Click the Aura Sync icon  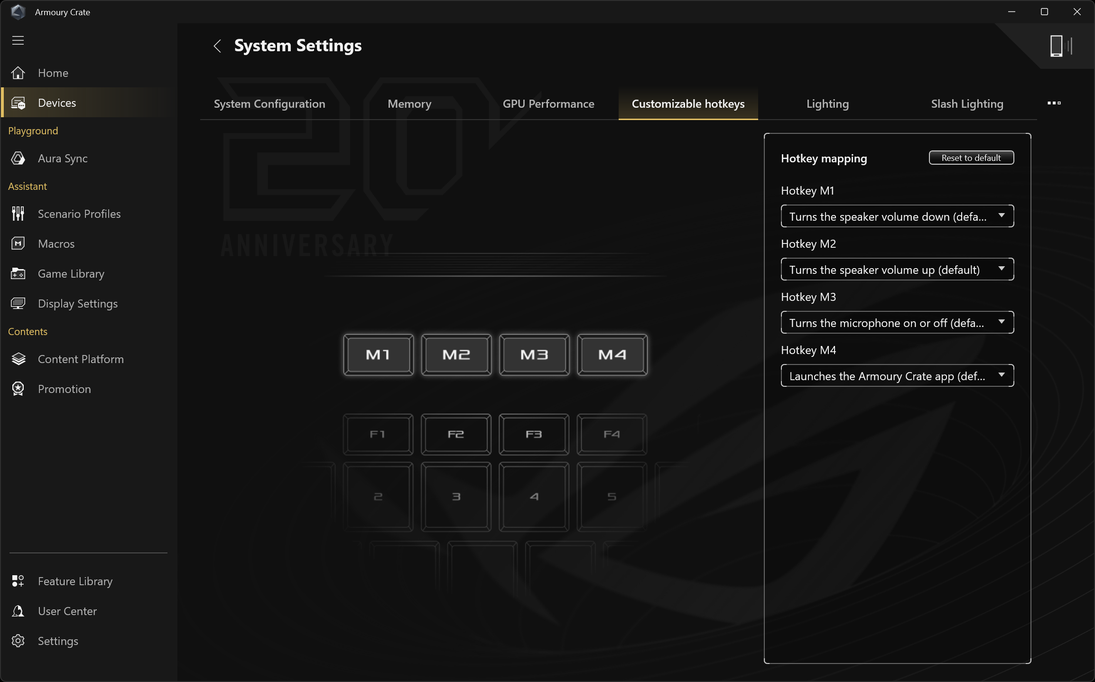18,159
